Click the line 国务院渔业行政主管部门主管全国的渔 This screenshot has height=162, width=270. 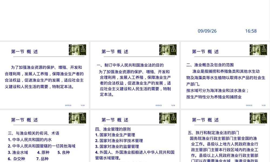tap(223, 139)
